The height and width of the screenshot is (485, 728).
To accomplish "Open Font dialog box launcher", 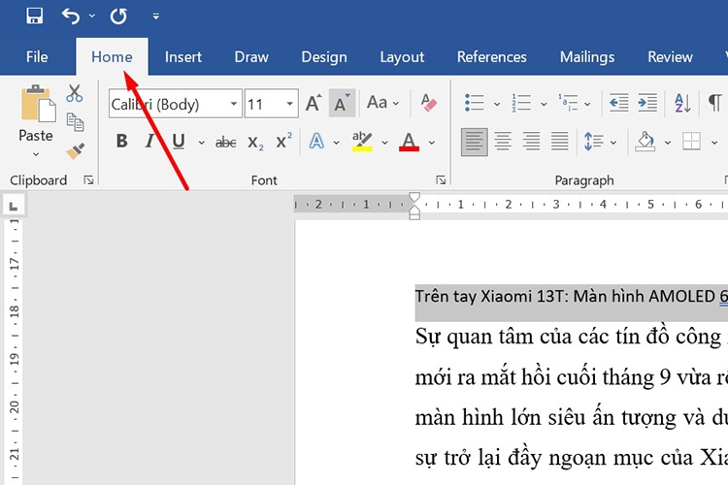I will pos(441,180).
